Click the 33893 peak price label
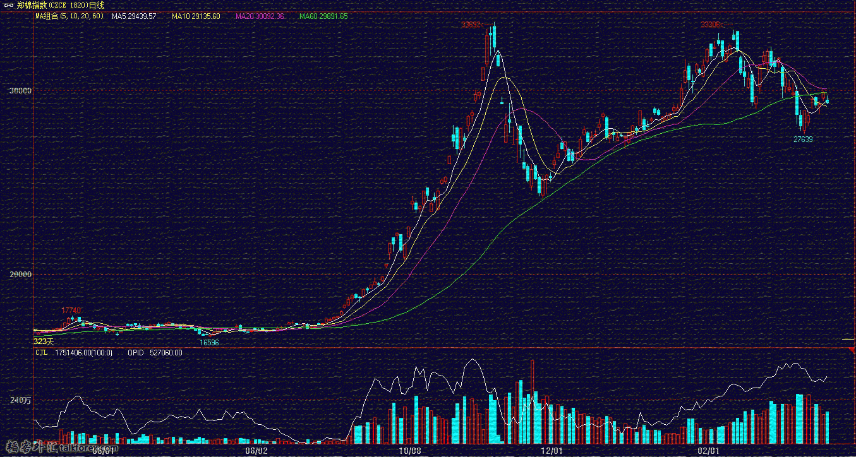 click(x=471, y=25)
